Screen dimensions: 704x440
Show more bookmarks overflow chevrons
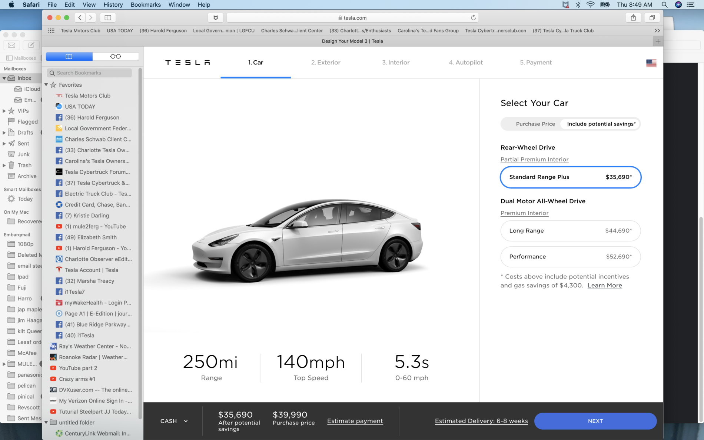pos(657,31)
